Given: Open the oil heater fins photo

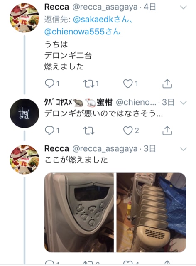Looking at the screenshot, I should pos(151,212).
